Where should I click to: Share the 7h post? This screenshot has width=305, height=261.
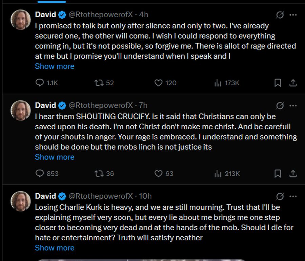[x=293, y=173]
